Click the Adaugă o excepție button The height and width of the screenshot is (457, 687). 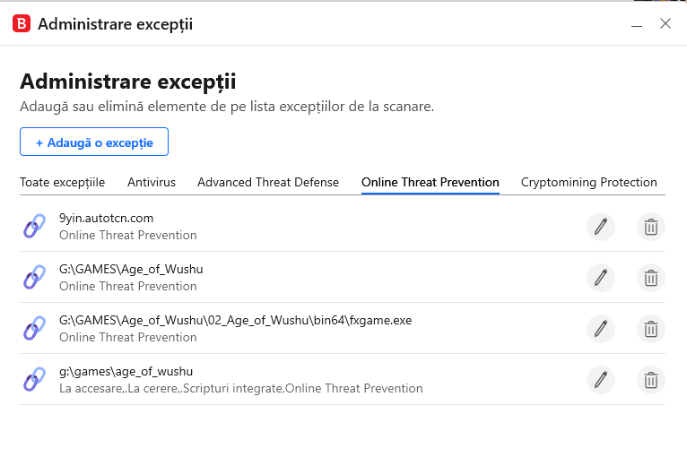click(x=94, y=142)
